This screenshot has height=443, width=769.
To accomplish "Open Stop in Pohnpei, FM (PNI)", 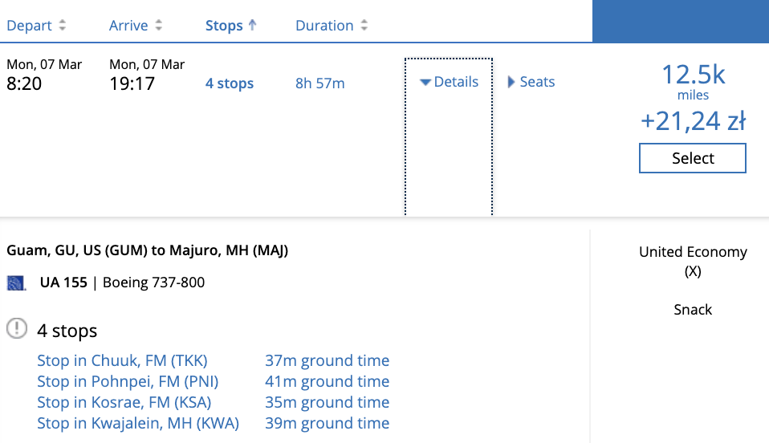I will pyautogui.click(x=128, y=382).
